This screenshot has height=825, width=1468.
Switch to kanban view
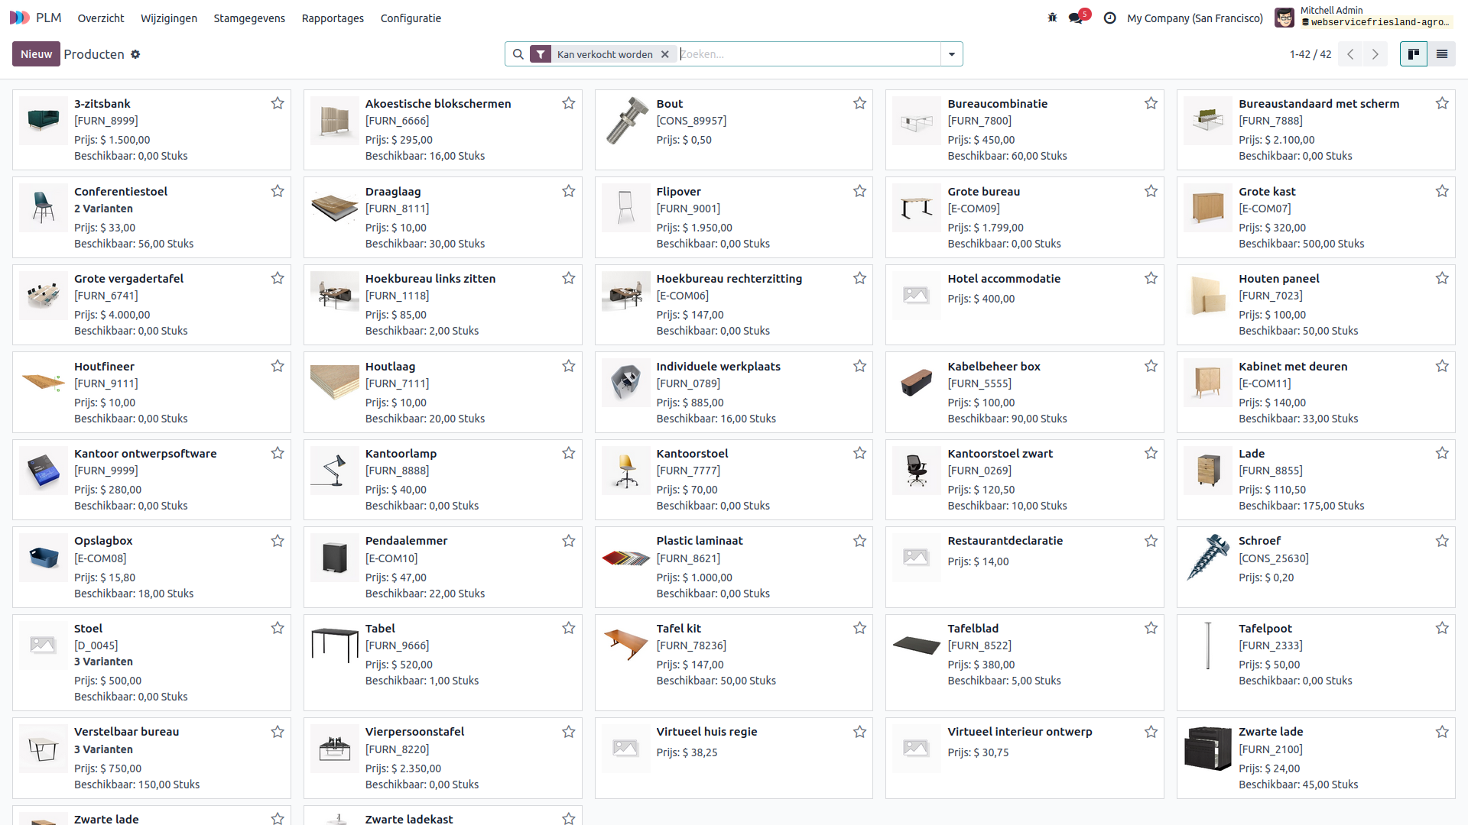tap(1413, 54)
